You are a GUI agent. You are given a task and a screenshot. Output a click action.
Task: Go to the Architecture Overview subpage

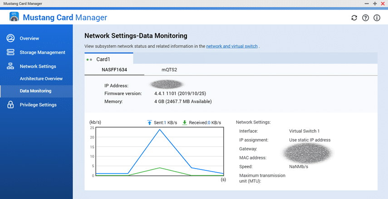tap(41, 79)
